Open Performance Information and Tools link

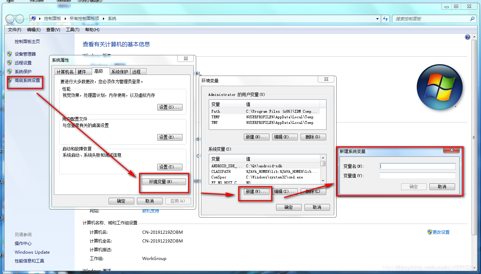(29, 261)
